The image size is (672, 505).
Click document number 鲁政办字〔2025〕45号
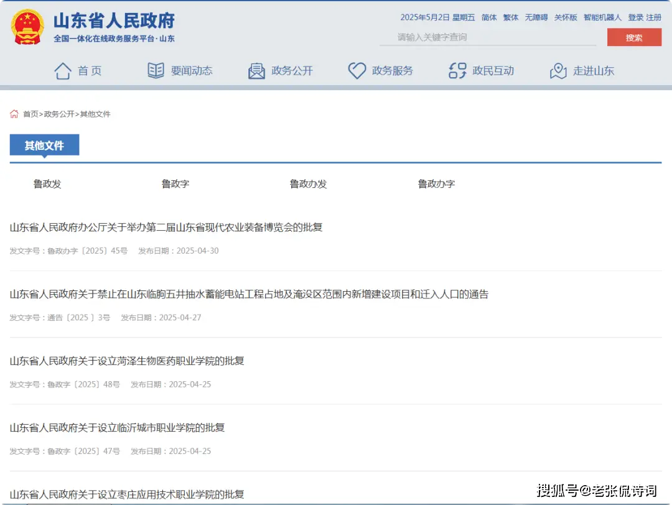(x=88, y=251)
